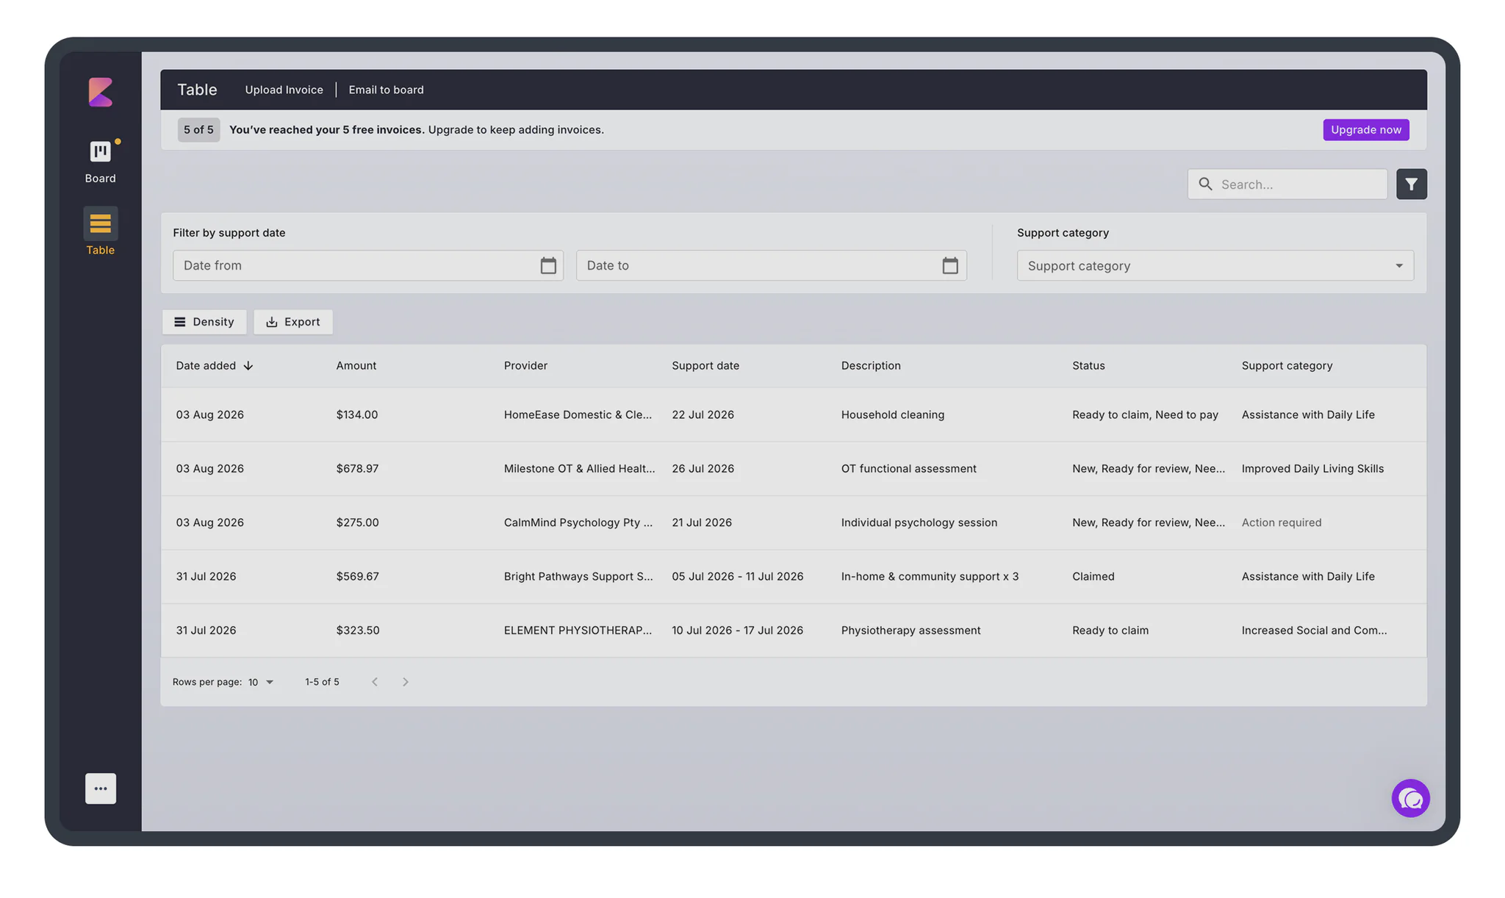Go to the next page arrow
1505x898 pixels.
pos(405,682)
